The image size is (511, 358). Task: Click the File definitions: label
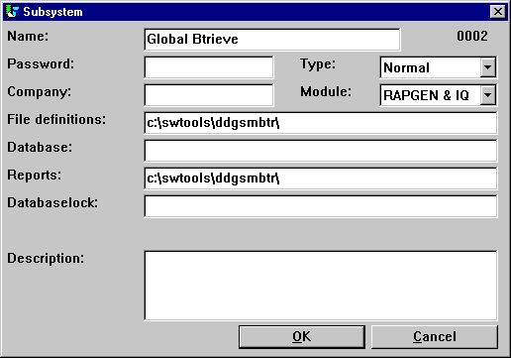pyautogui.click(x=56, y=119)
